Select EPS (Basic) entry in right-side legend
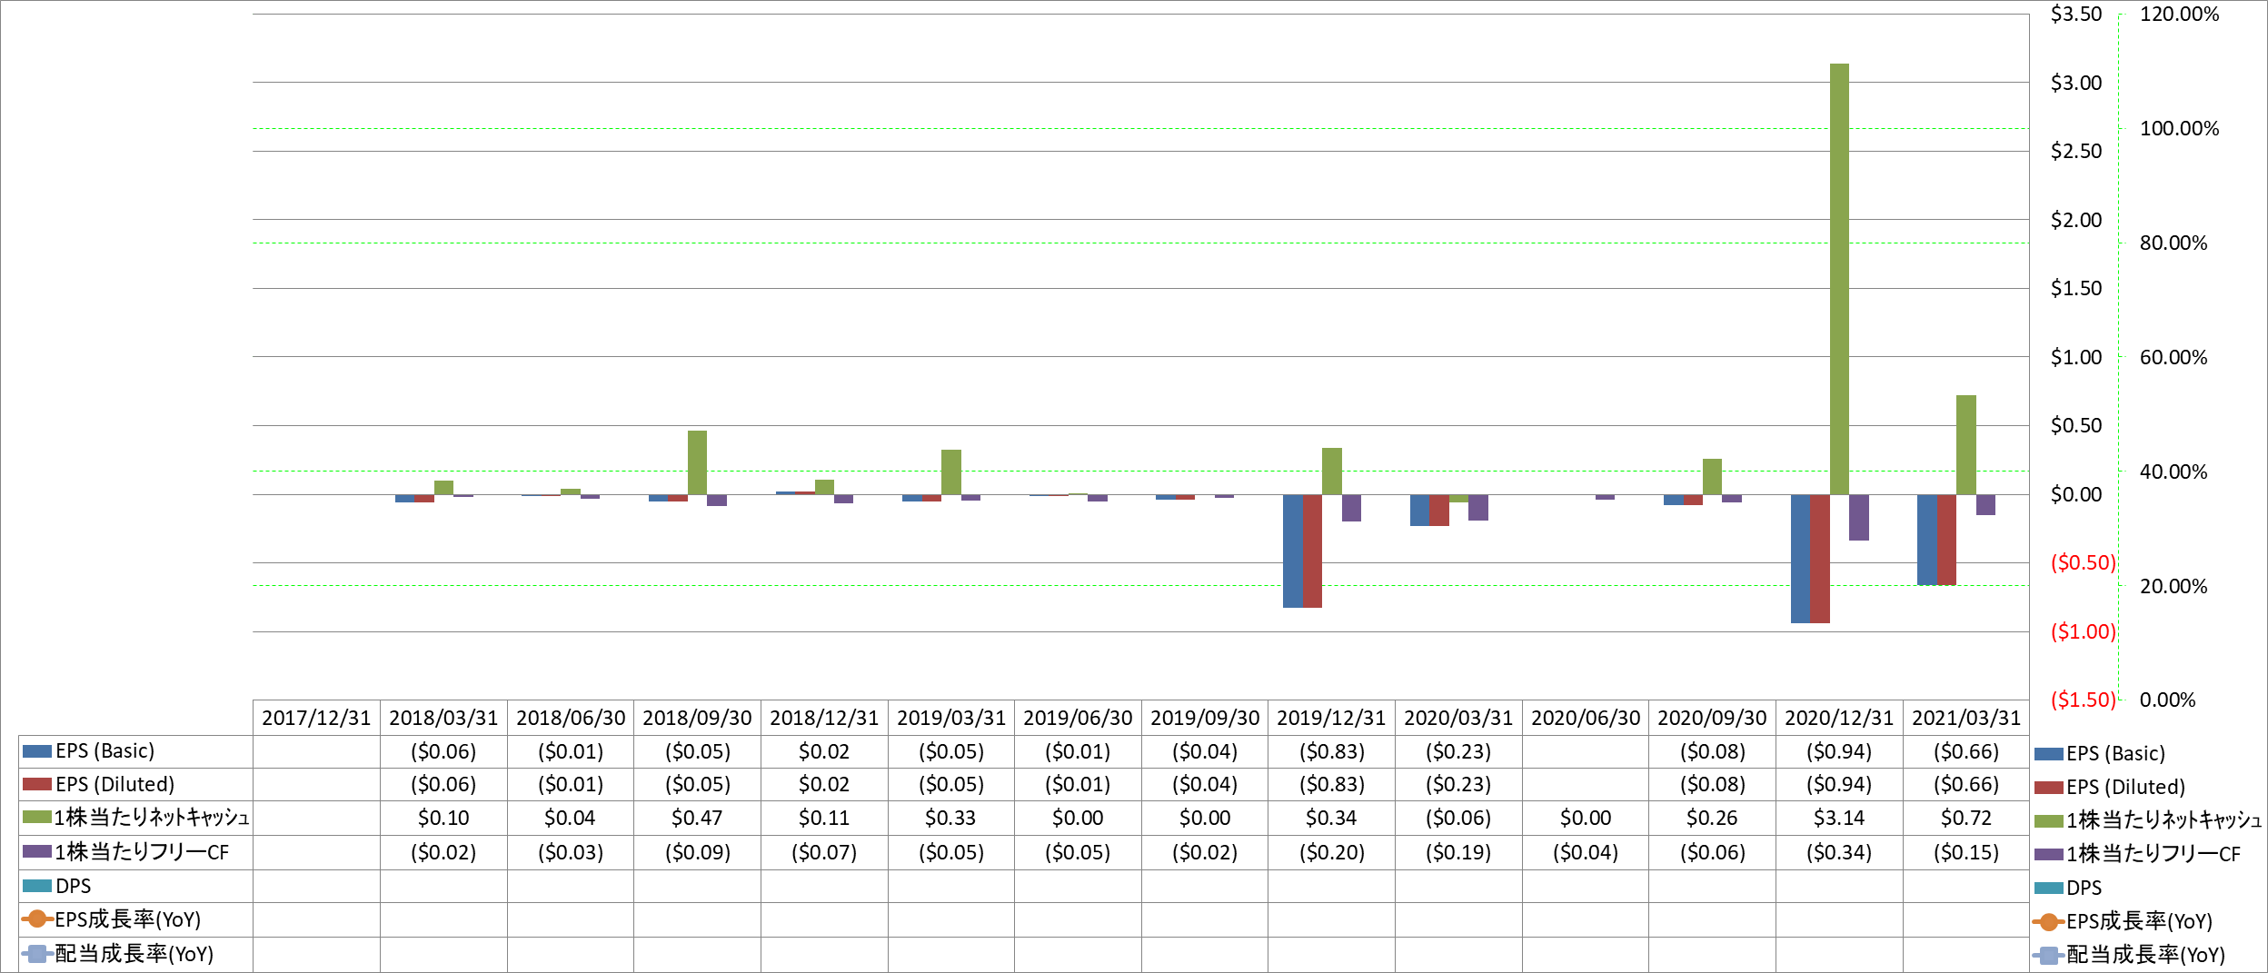The width and height of the screenshot is (2268, 973). coord(2100,754)
